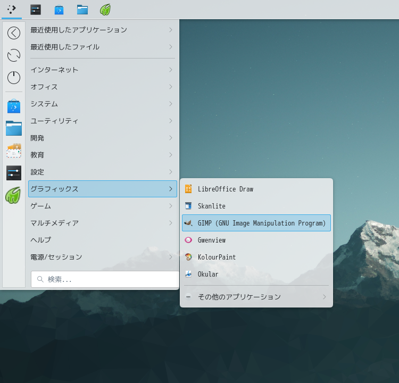Click the KDE application launcher icon
This screenshot has width=399, height=383.
click(12, 10)
